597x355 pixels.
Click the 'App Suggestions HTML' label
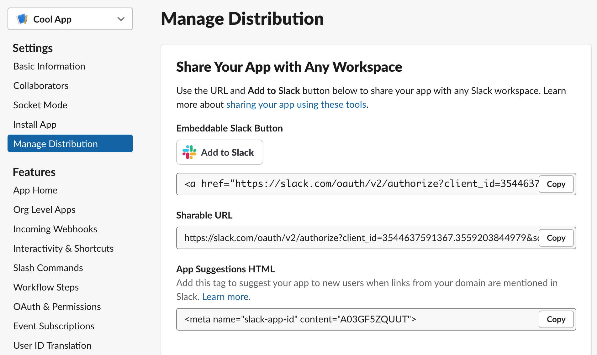click(225, 269)
